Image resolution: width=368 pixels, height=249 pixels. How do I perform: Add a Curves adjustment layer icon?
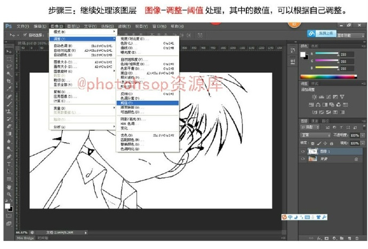point(329,97)
